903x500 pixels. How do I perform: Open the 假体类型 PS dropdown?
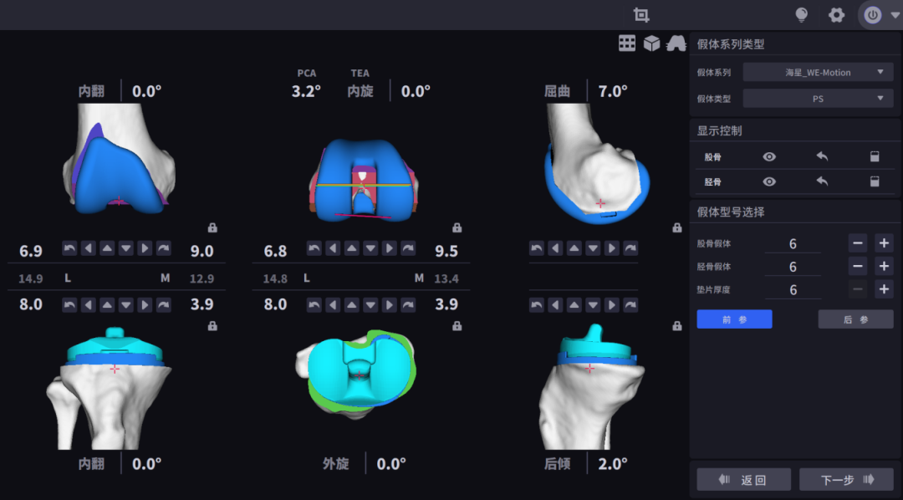pos(818,99)
